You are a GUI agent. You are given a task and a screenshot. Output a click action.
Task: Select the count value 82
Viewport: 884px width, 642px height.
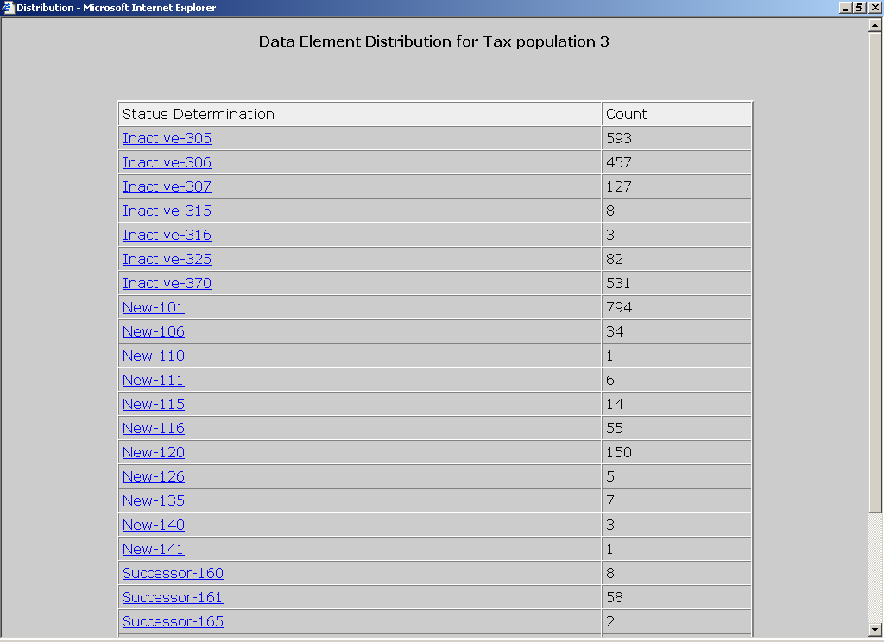[615, 259]
